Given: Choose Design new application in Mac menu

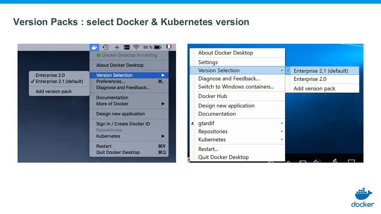Looking at the screenshot, I should click(x=129, y=114).
